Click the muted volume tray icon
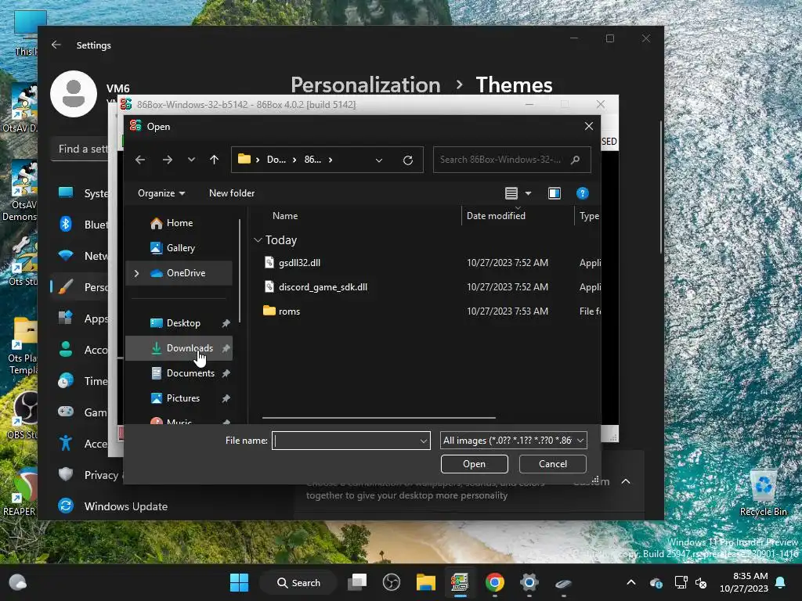Viewport: 802px width, 601px height. [x=701, y=582]
